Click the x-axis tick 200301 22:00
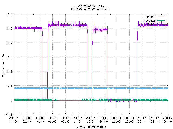Screen dimensions: 173x129 (x=155, y=120)
